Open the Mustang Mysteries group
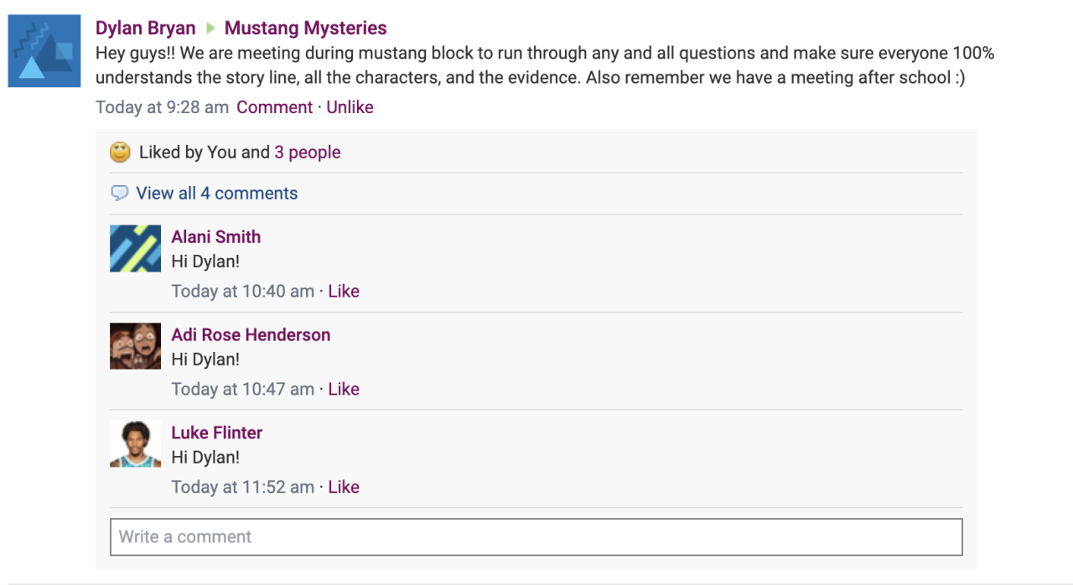 (306, 28)
